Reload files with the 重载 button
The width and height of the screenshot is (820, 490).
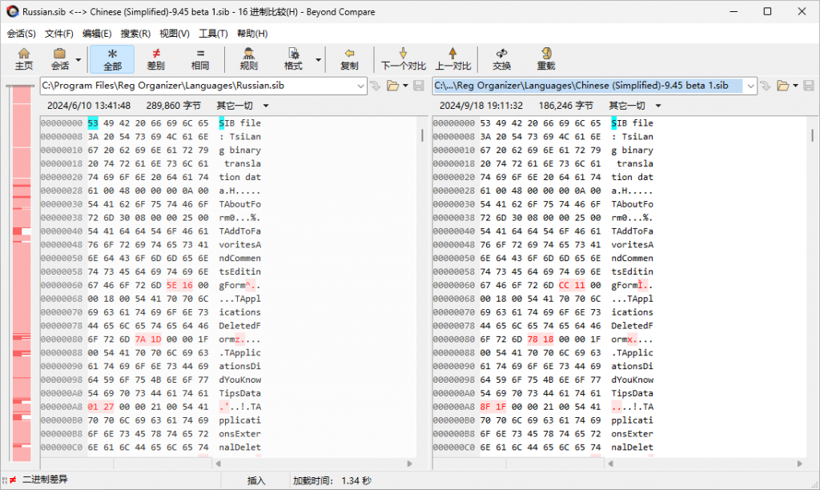(x=546, y=59)
